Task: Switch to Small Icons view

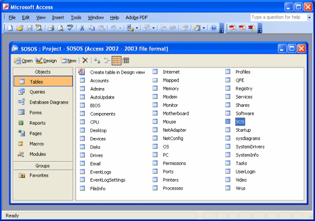Action: pos(107,60)
